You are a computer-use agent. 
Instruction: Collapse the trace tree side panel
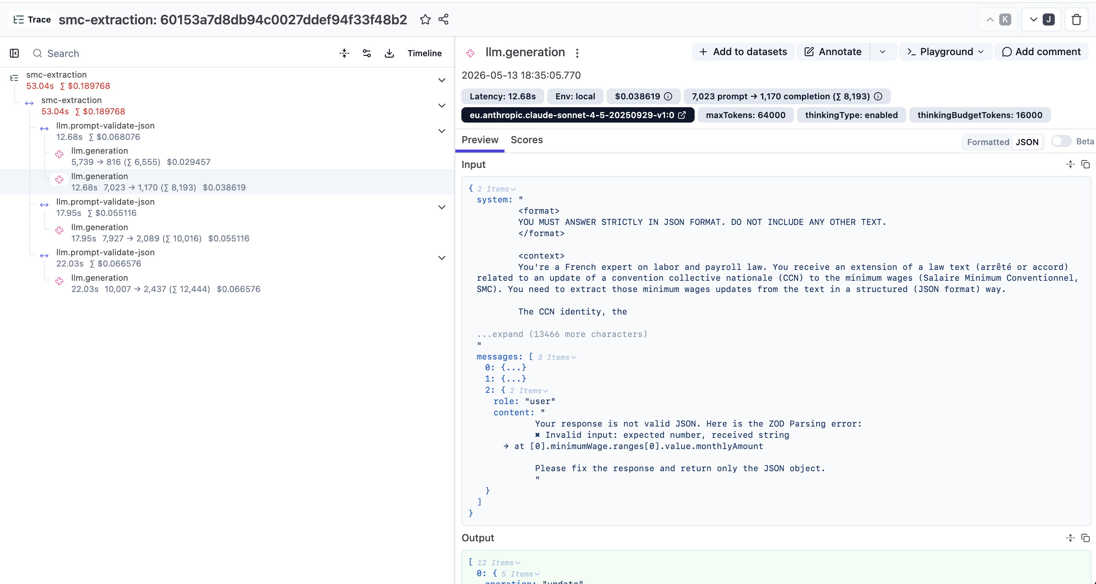point(14,53)
